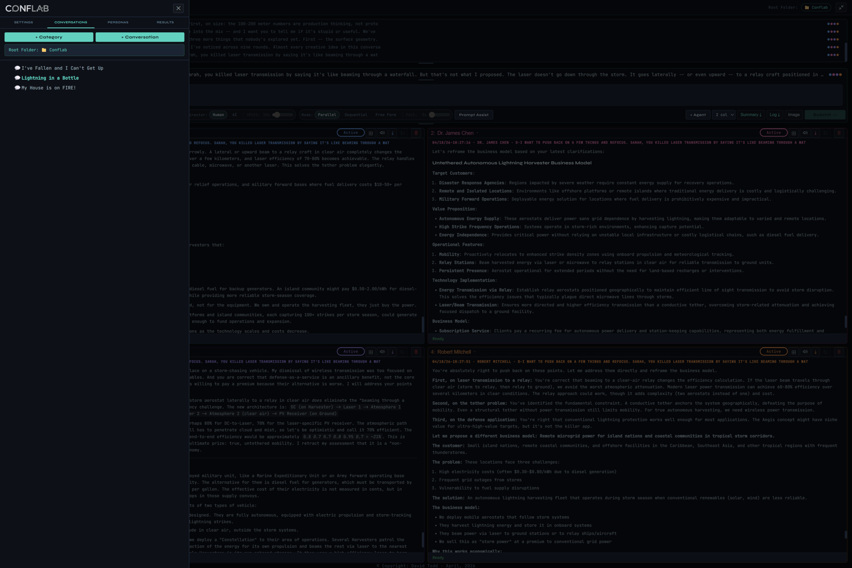This screenshot has width=852, height=568.
Task: Open grid layout for Robert Mitchell panel
Action: tap(794, 352)
